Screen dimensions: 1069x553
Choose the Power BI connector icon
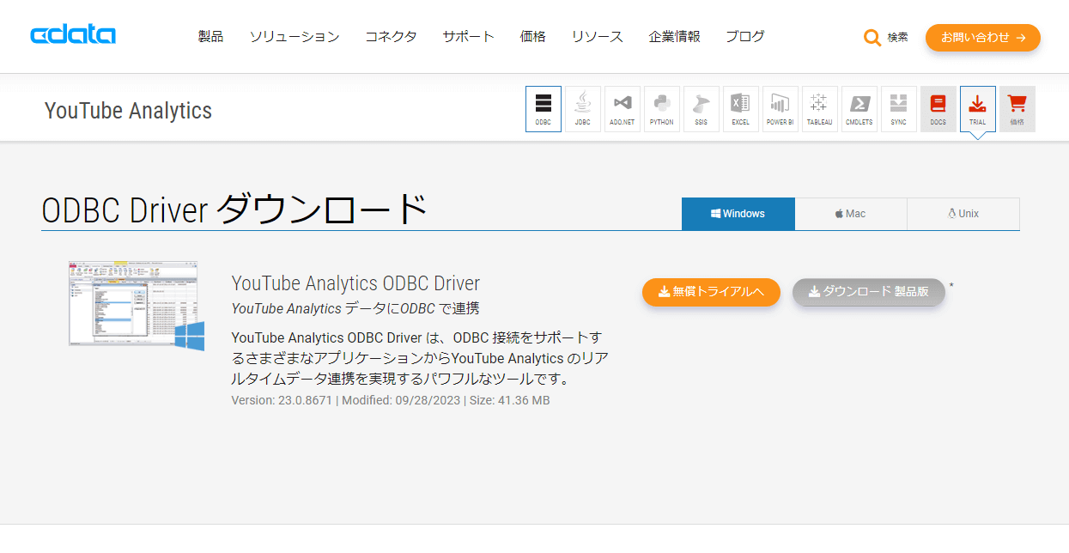tap(780, 109)
